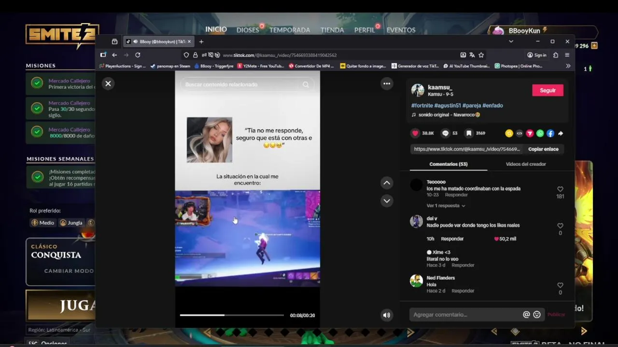
Task: Share the video to WhatsApp
Action: click(x=540, y=133)
